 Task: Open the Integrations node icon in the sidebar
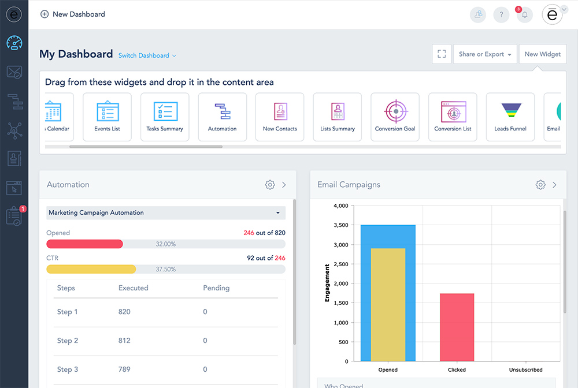tap(14, 130)
